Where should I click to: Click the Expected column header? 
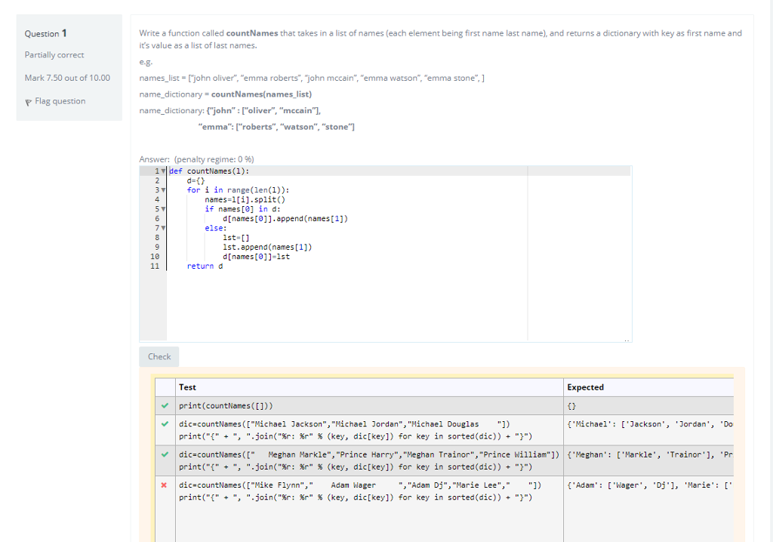(x=586, y=387)
